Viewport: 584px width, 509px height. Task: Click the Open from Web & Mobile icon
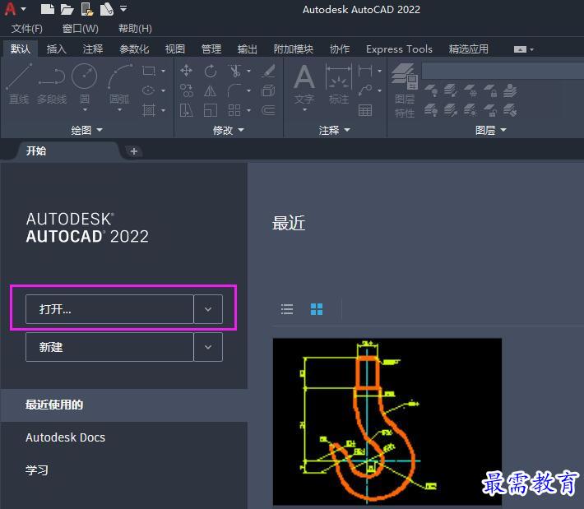pyautogui.click(x=87, y=9)
